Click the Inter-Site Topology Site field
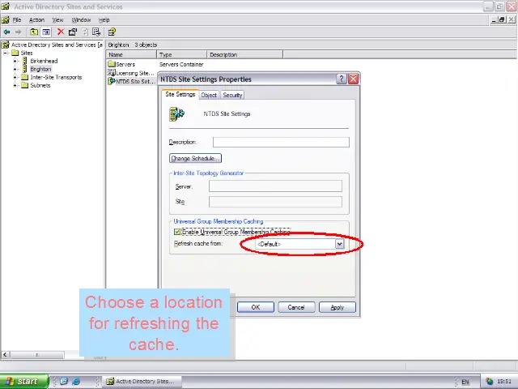This screenshot has height=389, width=518. (275, 202)
